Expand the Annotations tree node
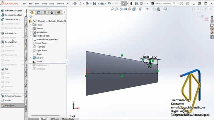This screenshot has height=120, width=214. pyautogui.click(x=30, y=32)
